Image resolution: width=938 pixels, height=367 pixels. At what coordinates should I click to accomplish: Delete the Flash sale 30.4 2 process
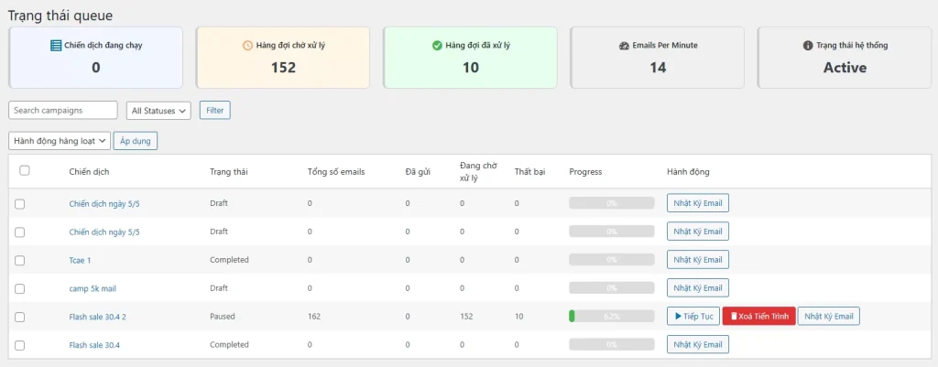[x=758, y=317]
